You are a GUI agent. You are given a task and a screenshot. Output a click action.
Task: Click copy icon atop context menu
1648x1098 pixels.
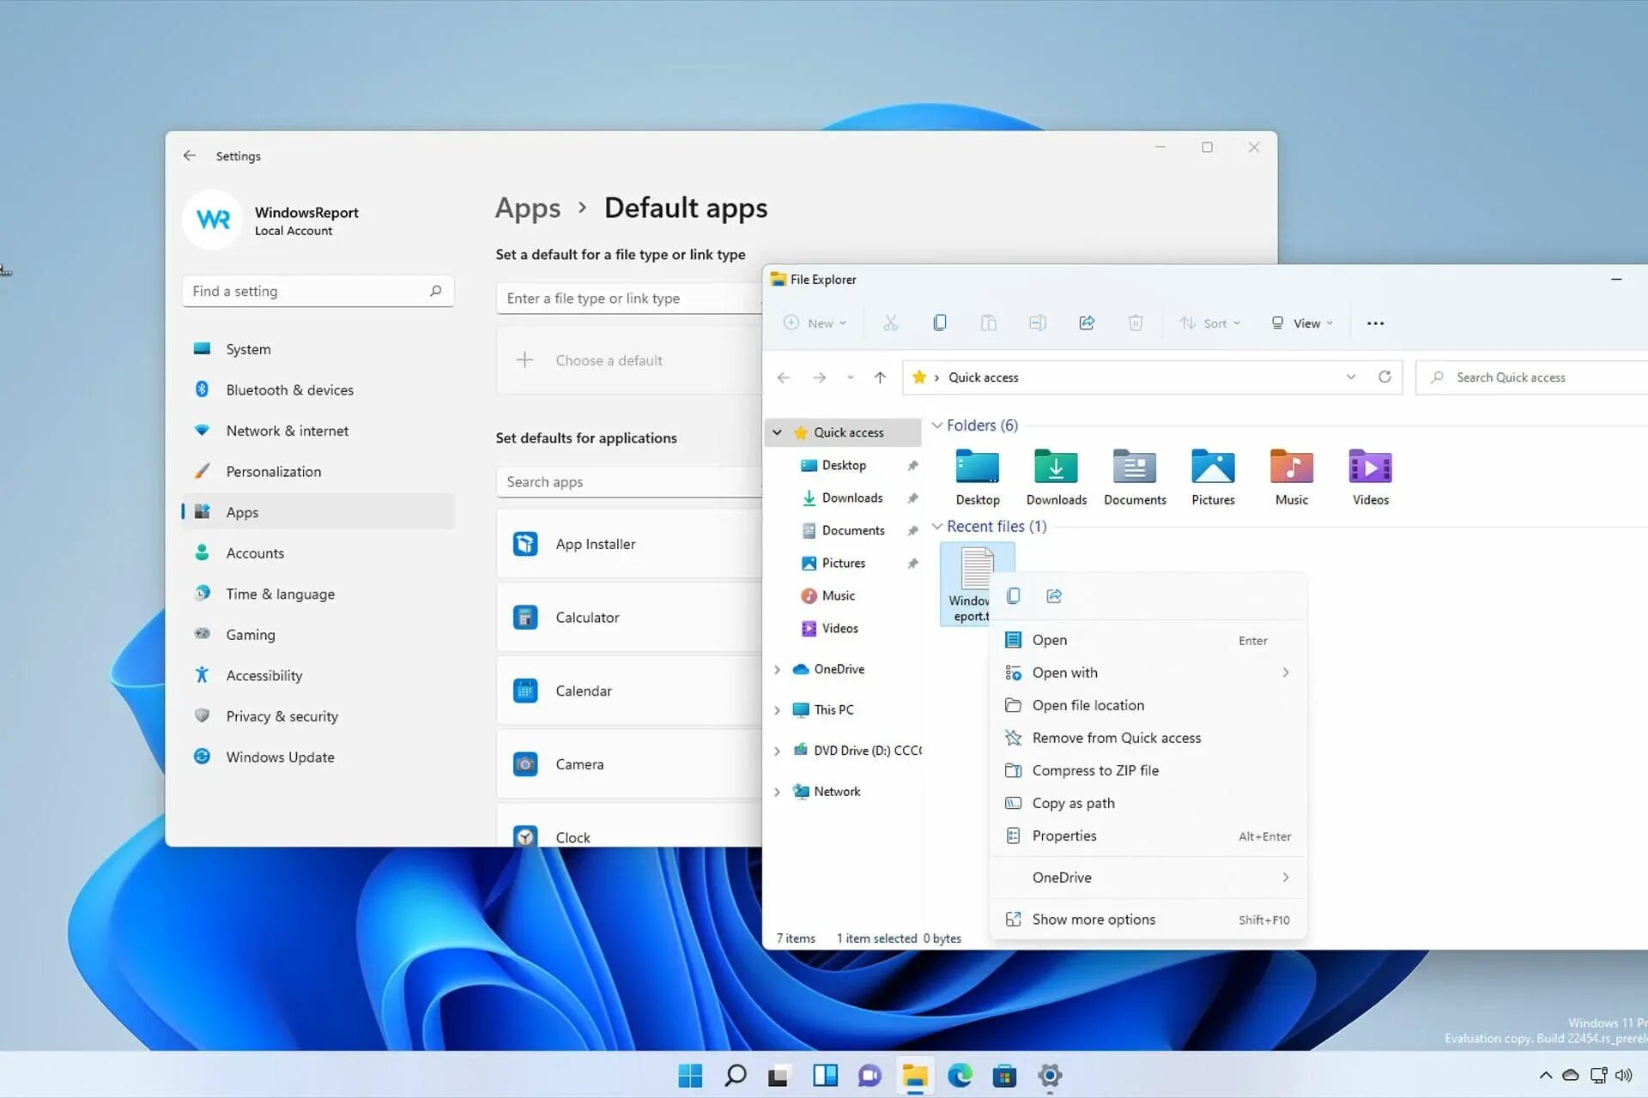pos(1014,596)
